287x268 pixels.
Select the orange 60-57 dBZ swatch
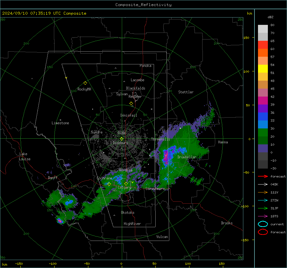pos(263,53)
